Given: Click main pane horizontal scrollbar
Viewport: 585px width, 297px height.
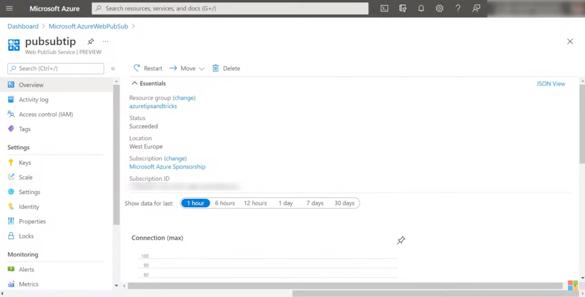Looking at the screenshot, I should [345, 286].
